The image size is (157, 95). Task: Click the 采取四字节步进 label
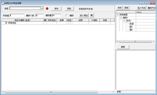86,9
